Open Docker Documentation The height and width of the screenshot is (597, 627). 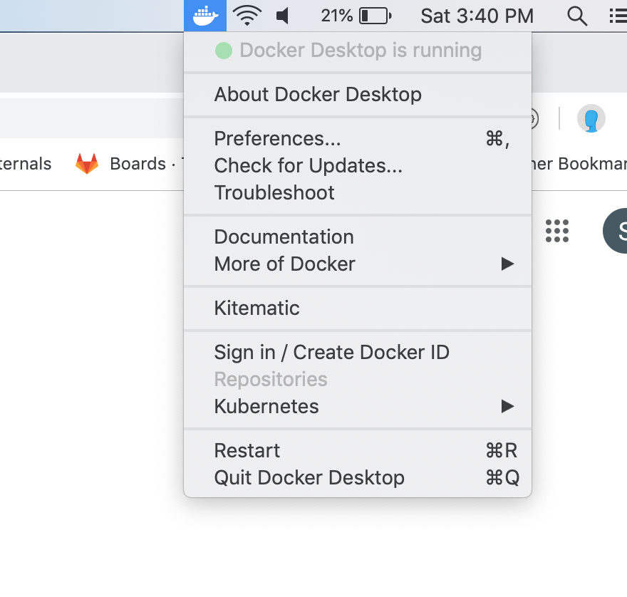point(284,237)
